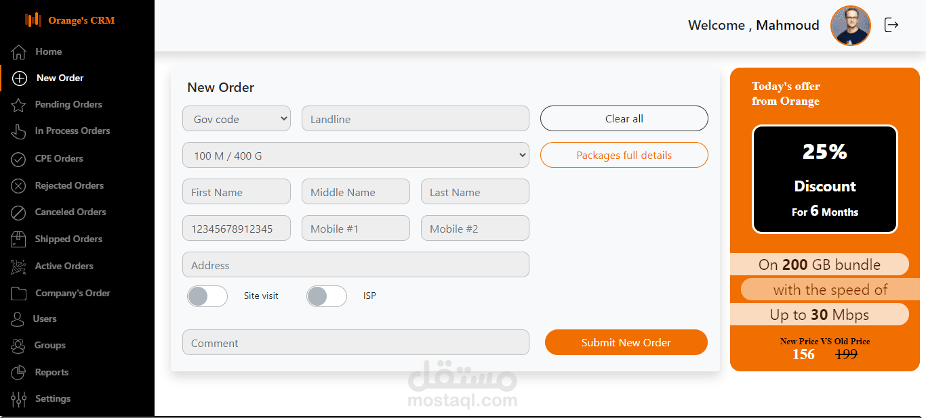This screenshot has width=926, height=418.
Task: Click the Groups people icon
Action: [x=18, y=346]
